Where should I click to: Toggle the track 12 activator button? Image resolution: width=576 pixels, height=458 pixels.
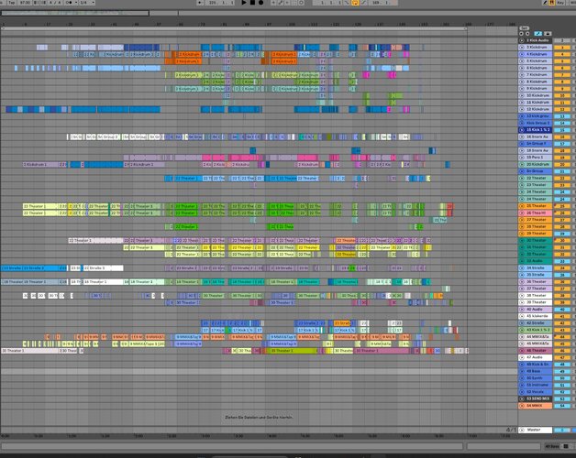click(561, 109)
